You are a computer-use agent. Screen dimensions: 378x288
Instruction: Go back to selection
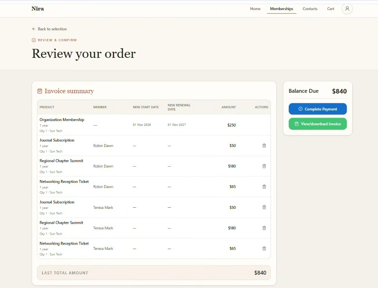(49, 29)
